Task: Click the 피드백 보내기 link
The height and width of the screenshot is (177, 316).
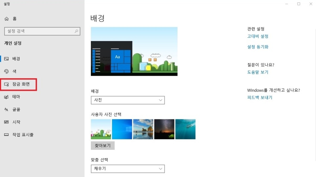Action: coord(260,97)
